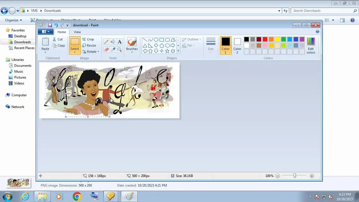
Task: Activate the Color 1 foreground button
Action: tap(225, 45)
